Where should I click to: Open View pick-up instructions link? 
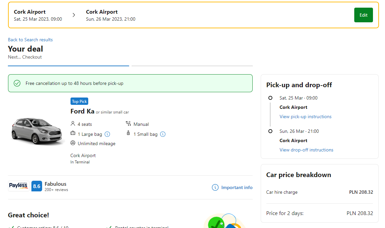[305, 116]
